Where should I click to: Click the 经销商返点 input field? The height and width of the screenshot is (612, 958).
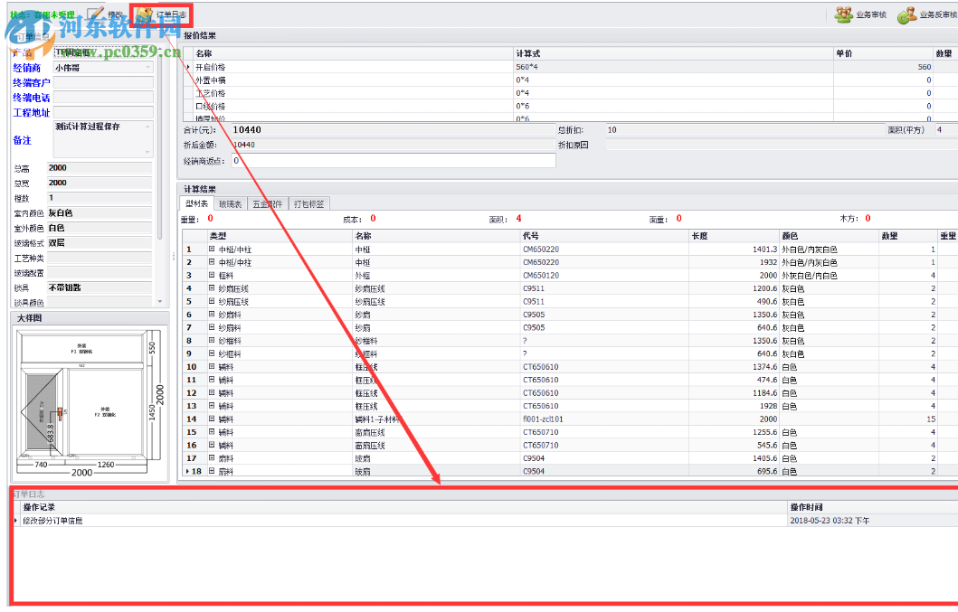(x=394, y=161)
